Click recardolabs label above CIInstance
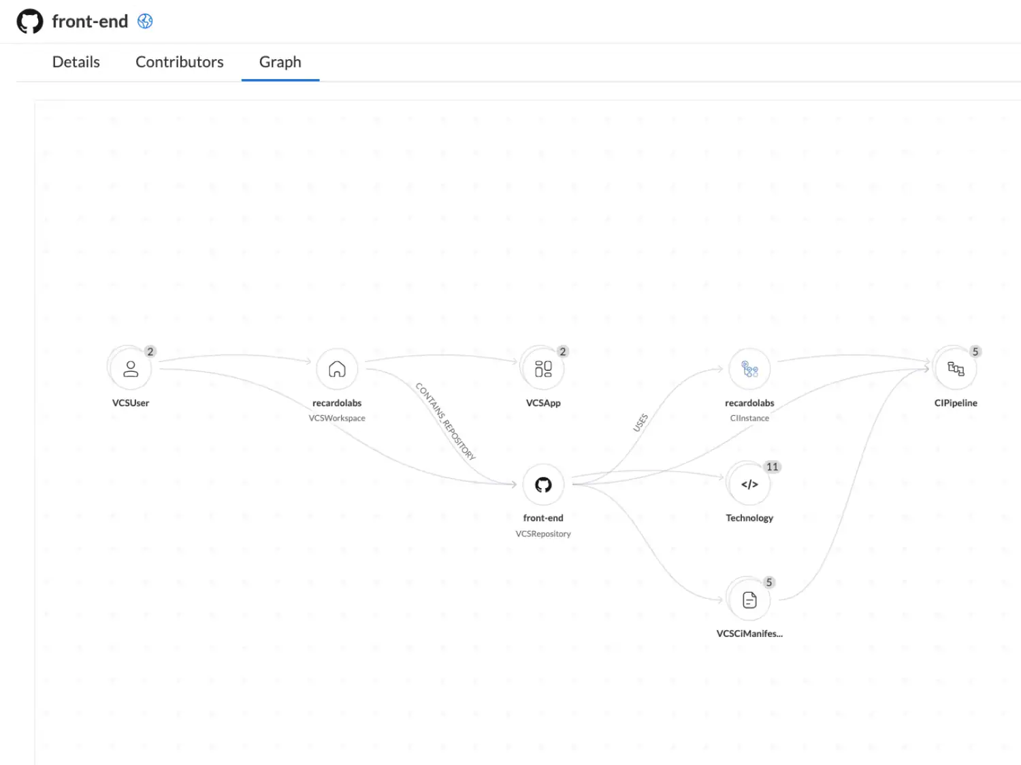Screen dimensions: 1021x765 pos(749,403)
